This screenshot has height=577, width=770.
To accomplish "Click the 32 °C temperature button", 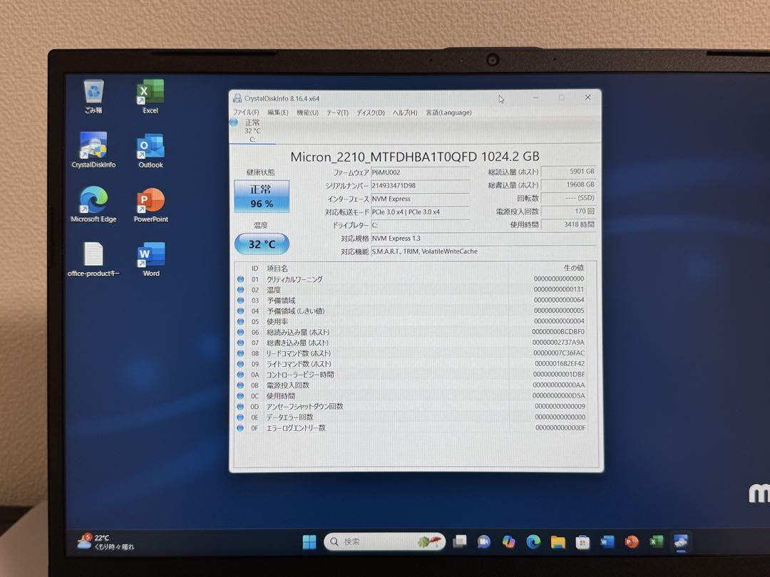I will tap(262, 244).
